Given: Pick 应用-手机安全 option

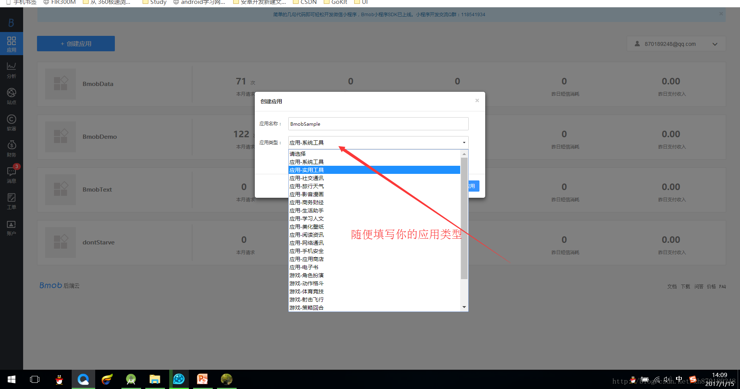Looking at the screenshot, I should (x=374, y=251).
